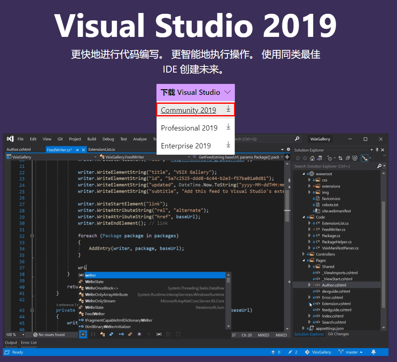Pin the Solution Explorer panel
The width and height of the screenshot is (397, 362).
point(377,150)
